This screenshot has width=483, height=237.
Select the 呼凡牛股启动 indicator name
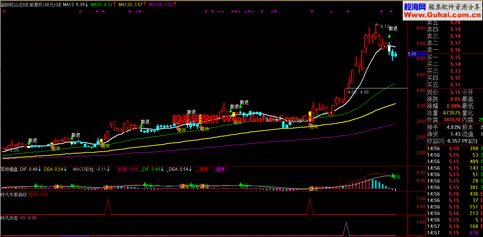click(x=14, y=194)
